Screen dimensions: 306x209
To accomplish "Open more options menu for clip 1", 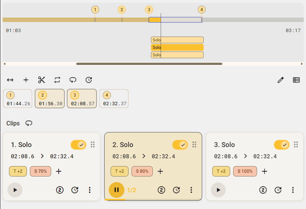I will click(90, 190).
